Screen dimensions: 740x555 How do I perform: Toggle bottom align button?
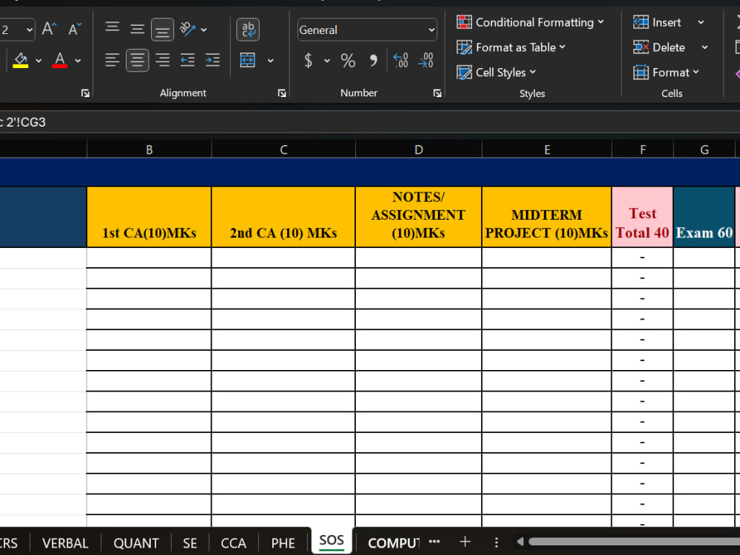162,30
